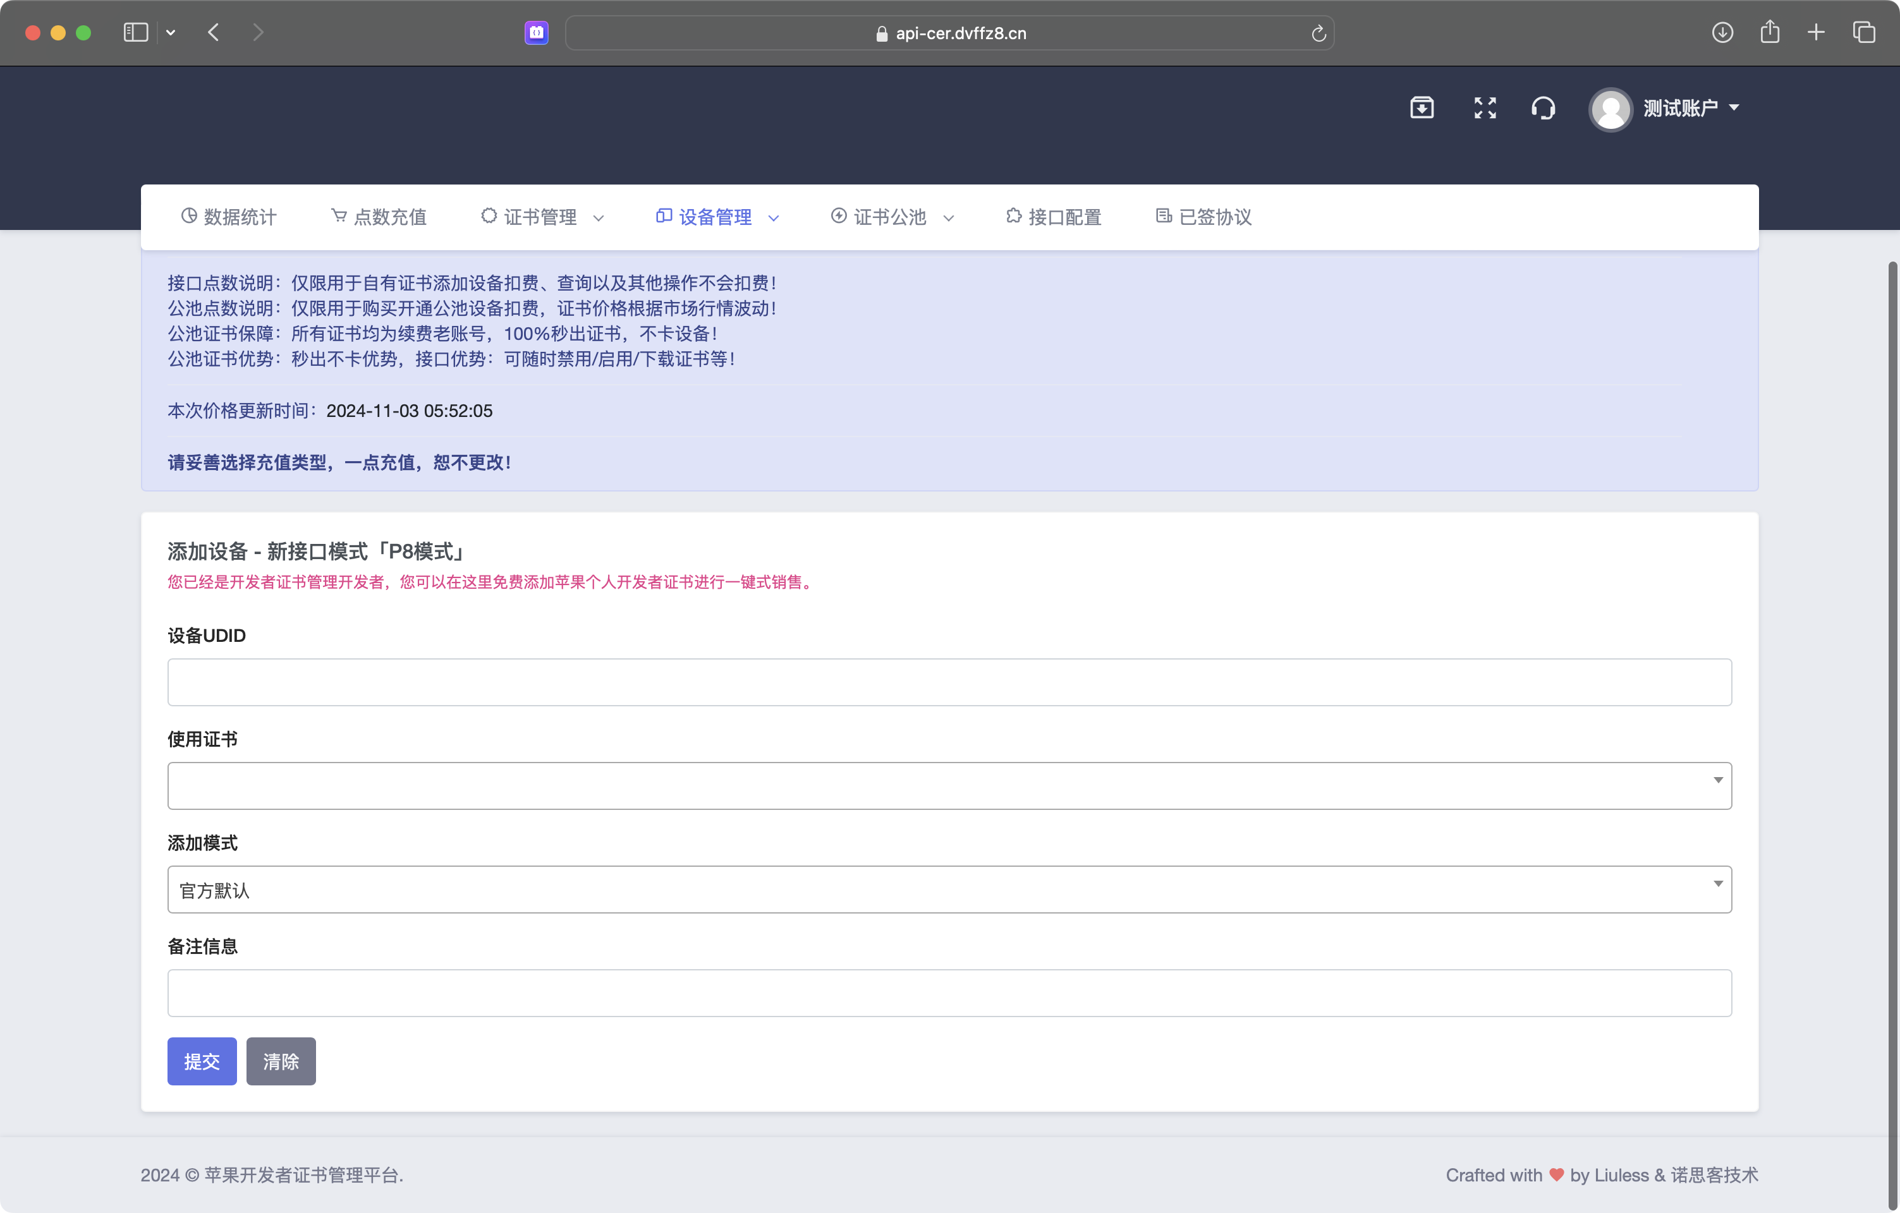Image resolution: width=1900 pixels, height=1213 pixels.
Task: Open the 接口配置 tab
Action: [1054, 217]
